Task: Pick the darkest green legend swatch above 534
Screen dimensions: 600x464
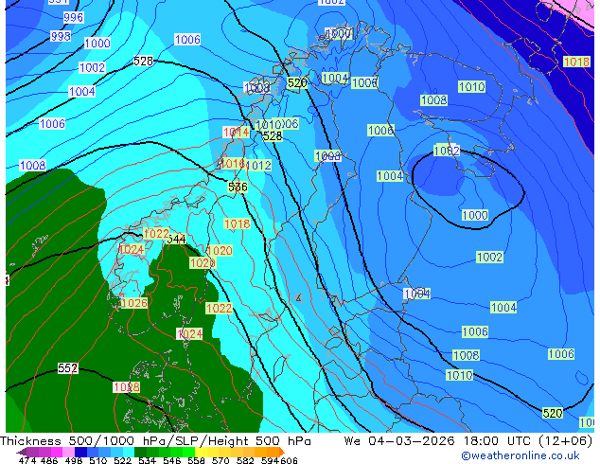Action: 140,452
